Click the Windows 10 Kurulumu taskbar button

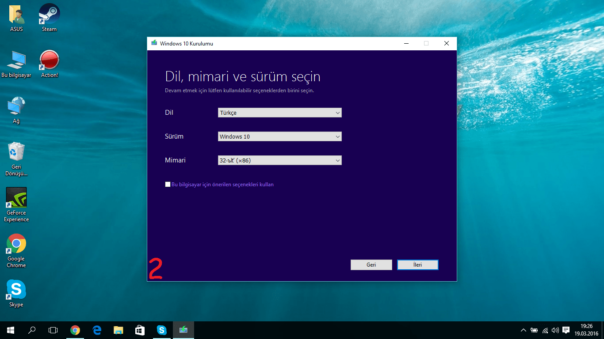(183, 330)
